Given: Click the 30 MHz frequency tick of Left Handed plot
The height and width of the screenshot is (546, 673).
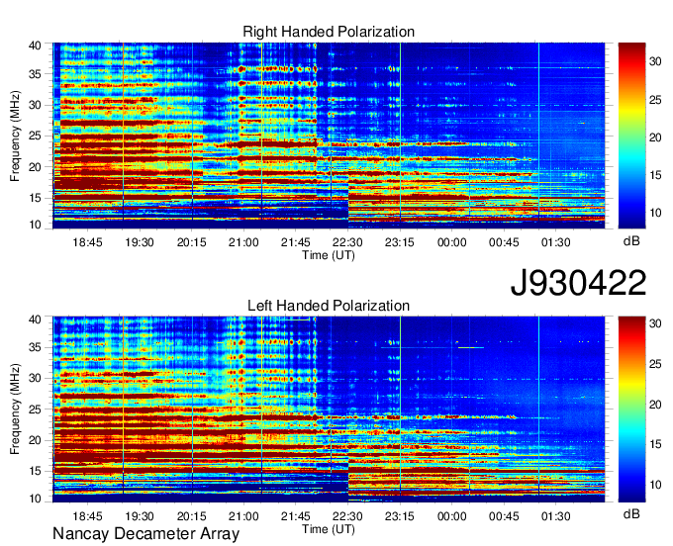Looking at the screenshot, I should 36,378.
